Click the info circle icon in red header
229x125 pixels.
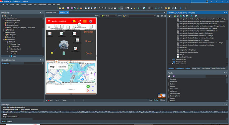point(80,21)
